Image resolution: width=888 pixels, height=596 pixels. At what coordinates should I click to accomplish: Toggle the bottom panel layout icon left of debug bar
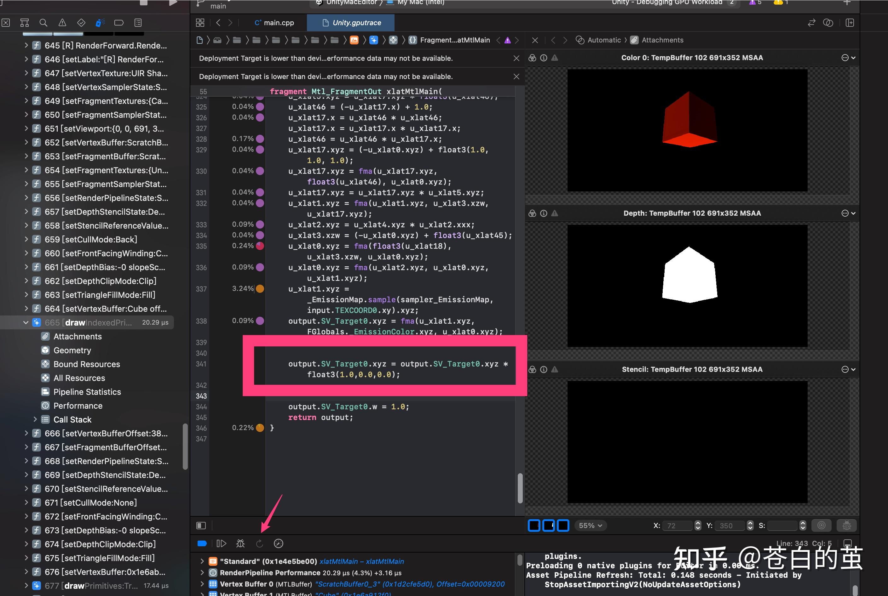point(201,525)
